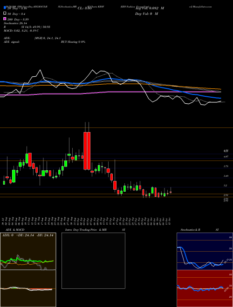Click the 'Day Vol: 0 M' text
233x307 pixels.
coord(146,14)
